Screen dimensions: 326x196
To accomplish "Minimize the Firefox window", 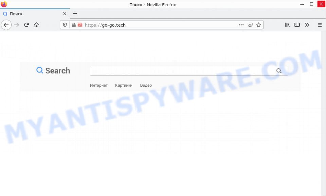I will [x=302, y=4].
